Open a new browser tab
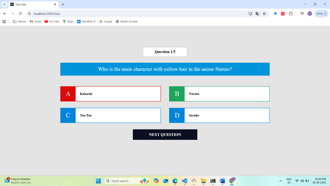This screenshot has height=186, width=330. (x=63, y=4)
